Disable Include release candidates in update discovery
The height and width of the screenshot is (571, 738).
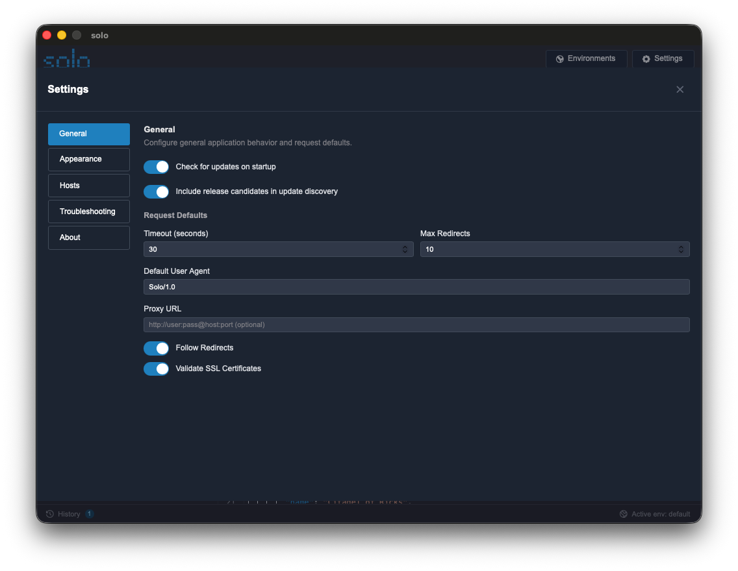[157, 192]
